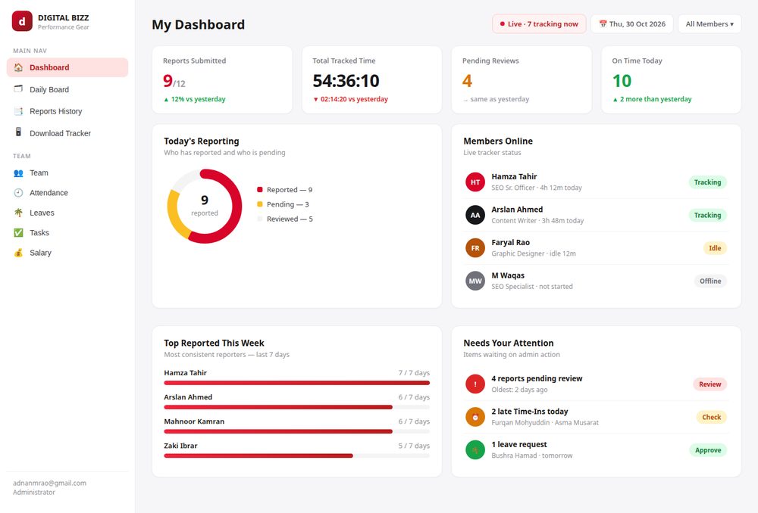Click the calendar icon beside the date
The height and width of the screenshot is (513, 758).
pyautogui.click(x=603, y=23)
